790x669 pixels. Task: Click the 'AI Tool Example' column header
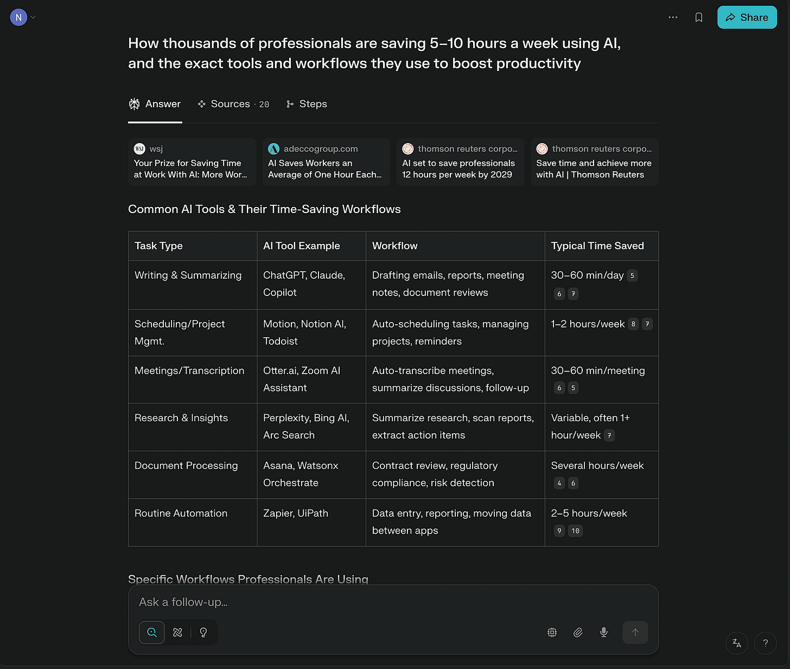pos(311,246)
